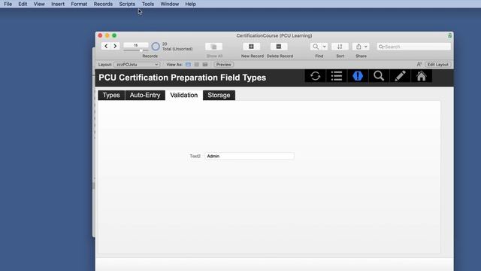481x271 pixels.
Task: Click the Show All toolbar icon
Action: pyautogui.click(x=213, y=47)
